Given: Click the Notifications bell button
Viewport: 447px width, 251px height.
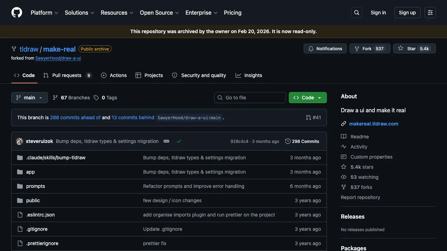Looking at the screenshot, I should 325,48.
